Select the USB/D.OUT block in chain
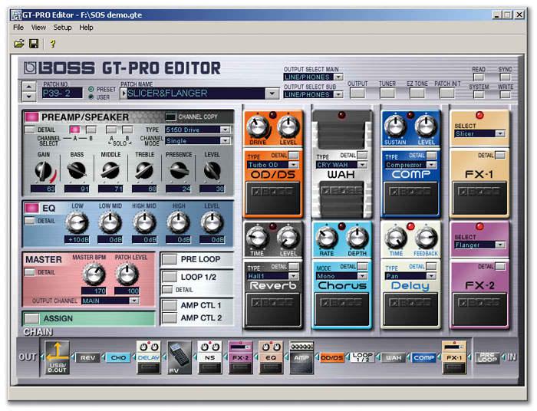This screenshot has height=411, width=537. coord(57,357)
